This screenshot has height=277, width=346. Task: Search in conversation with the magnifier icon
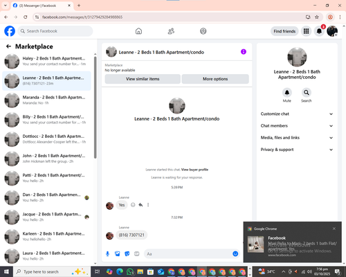307,93
